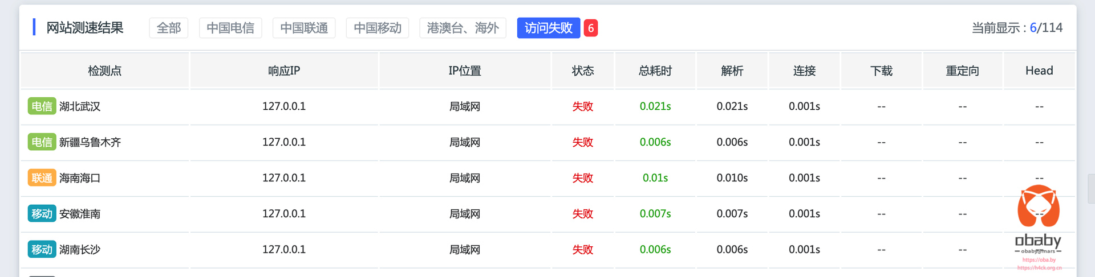Click the orange 联通 badge beside 海南海口

click(x=42, y=178)
